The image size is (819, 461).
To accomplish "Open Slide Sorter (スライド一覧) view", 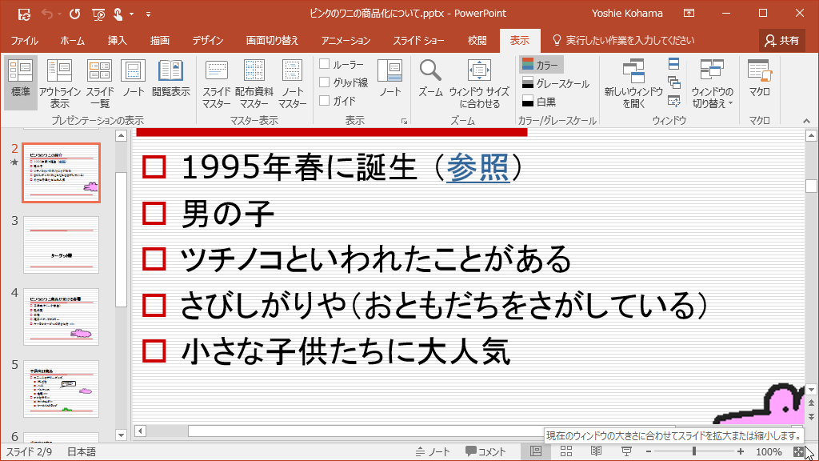I will [x=100, y=82].
